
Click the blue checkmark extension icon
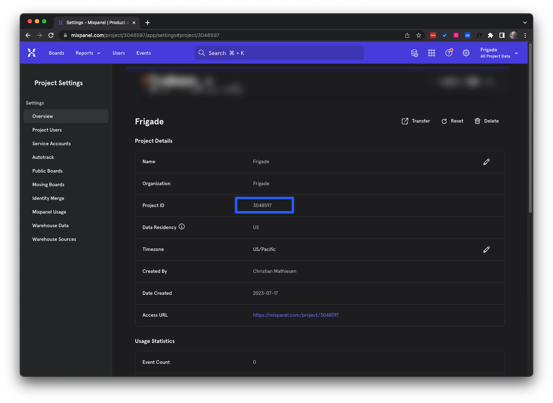pyautogui.click(x=445, y=35)
